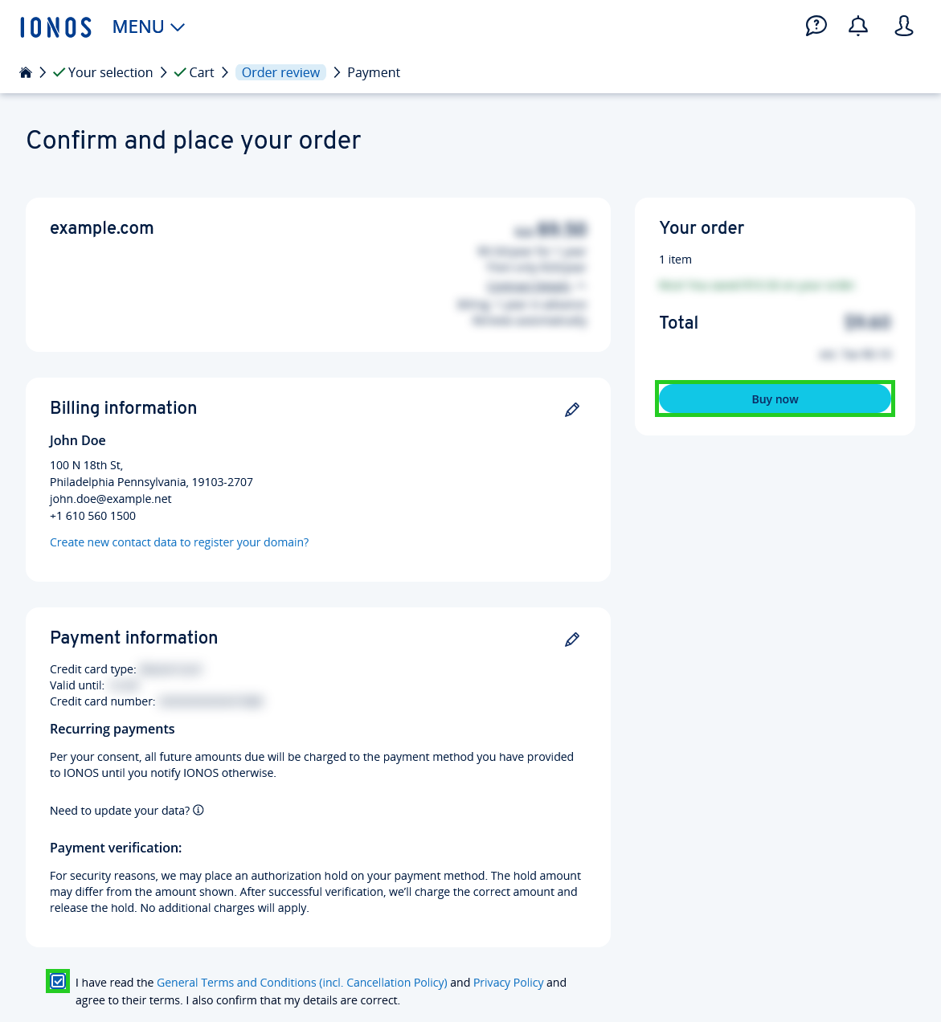Open Your selection breadcrumb step
This screenshot has width=941, height=1022.
pyautogui.click(x=110, y=72)
